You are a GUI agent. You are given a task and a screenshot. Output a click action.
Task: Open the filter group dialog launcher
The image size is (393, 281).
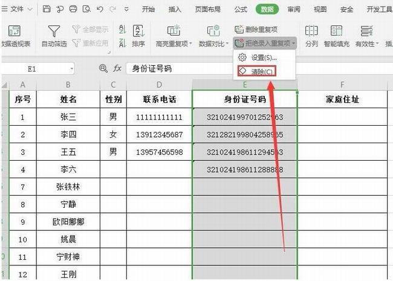(x=109, y=53)
